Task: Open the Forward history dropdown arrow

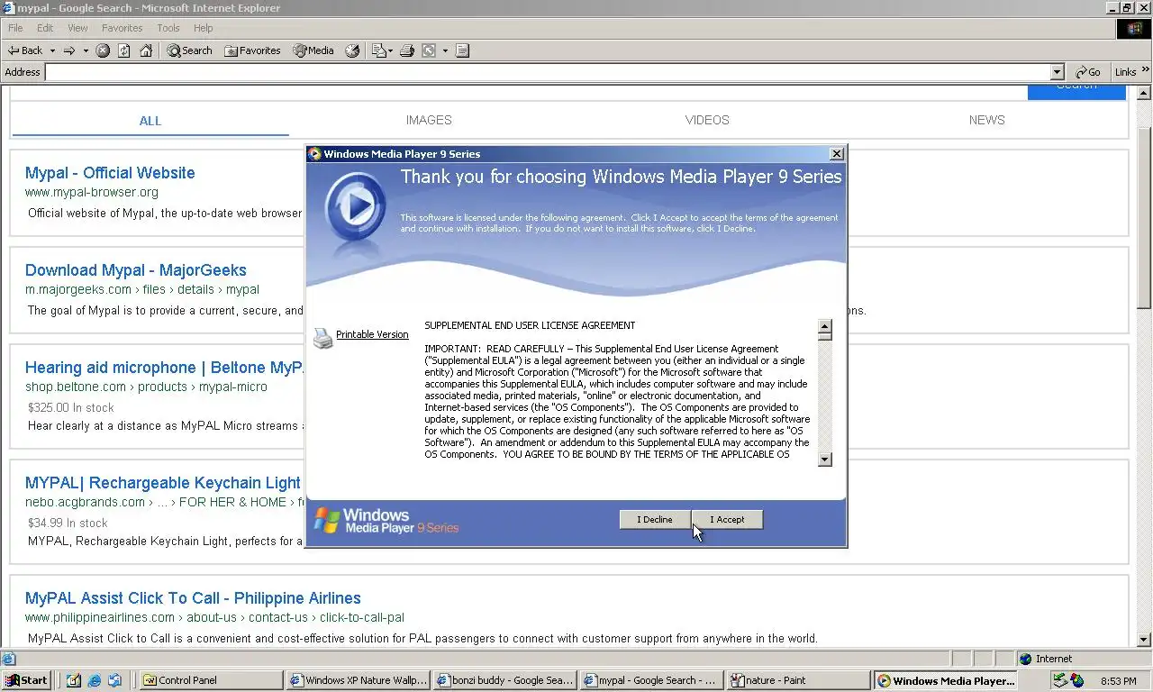Action: [86, 50]
